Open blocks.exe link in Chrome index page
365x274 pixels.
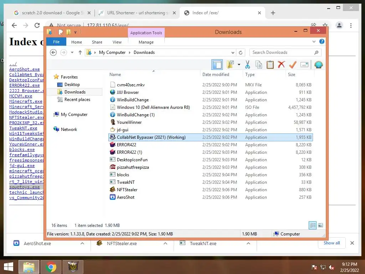[x=22, y=149]
